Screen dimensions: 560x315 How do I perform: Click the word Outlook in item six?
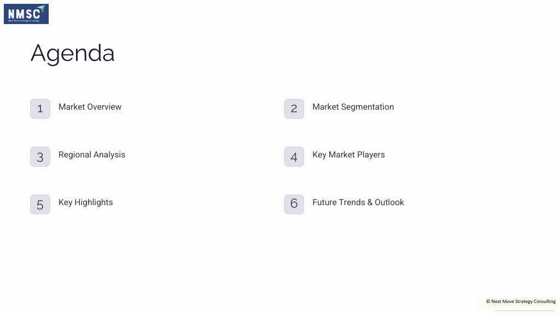[389, 202]
